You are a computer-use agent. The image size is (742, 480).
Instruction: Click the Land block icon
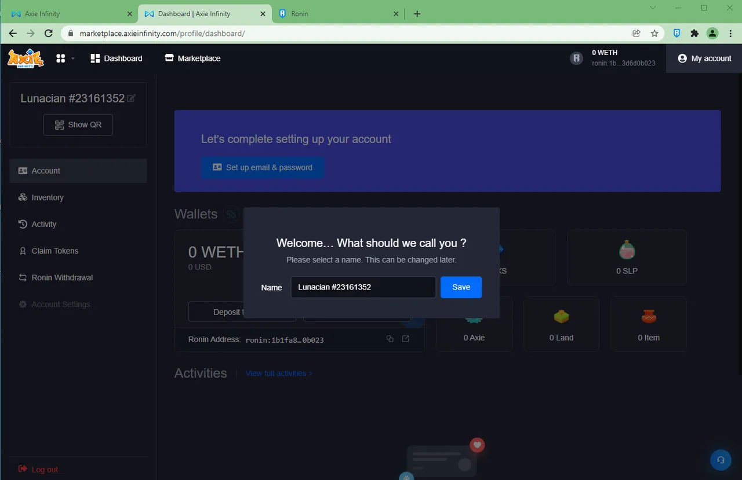click(x=561, y=316)
